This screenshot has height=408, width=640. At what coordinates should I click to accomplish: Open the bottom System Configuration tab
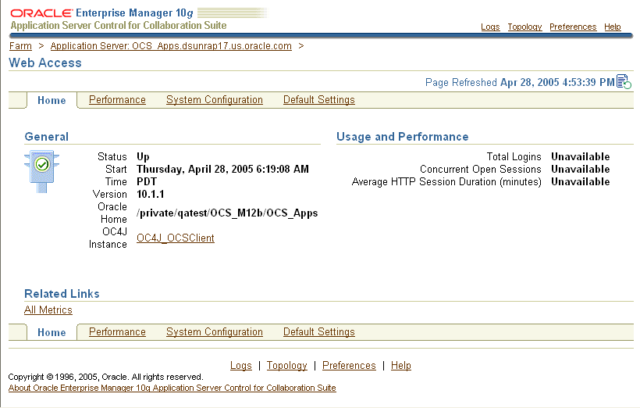tap(215, 332)
